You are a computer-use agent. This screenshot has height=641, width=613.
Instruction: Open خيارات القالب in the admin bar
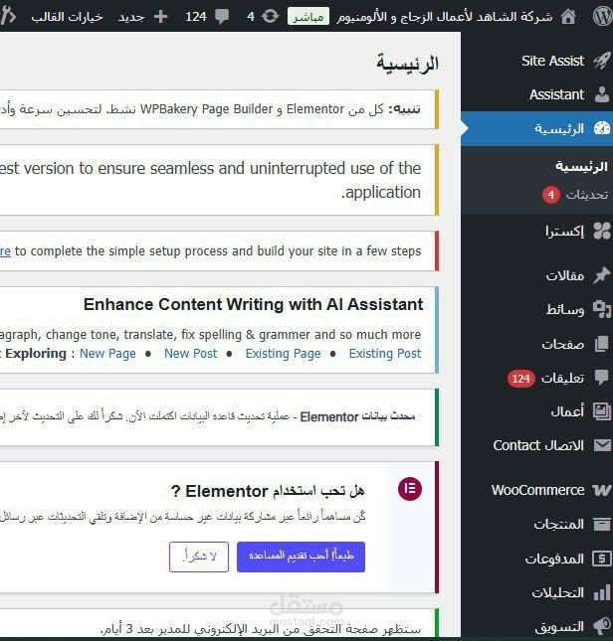coord(67,17)
